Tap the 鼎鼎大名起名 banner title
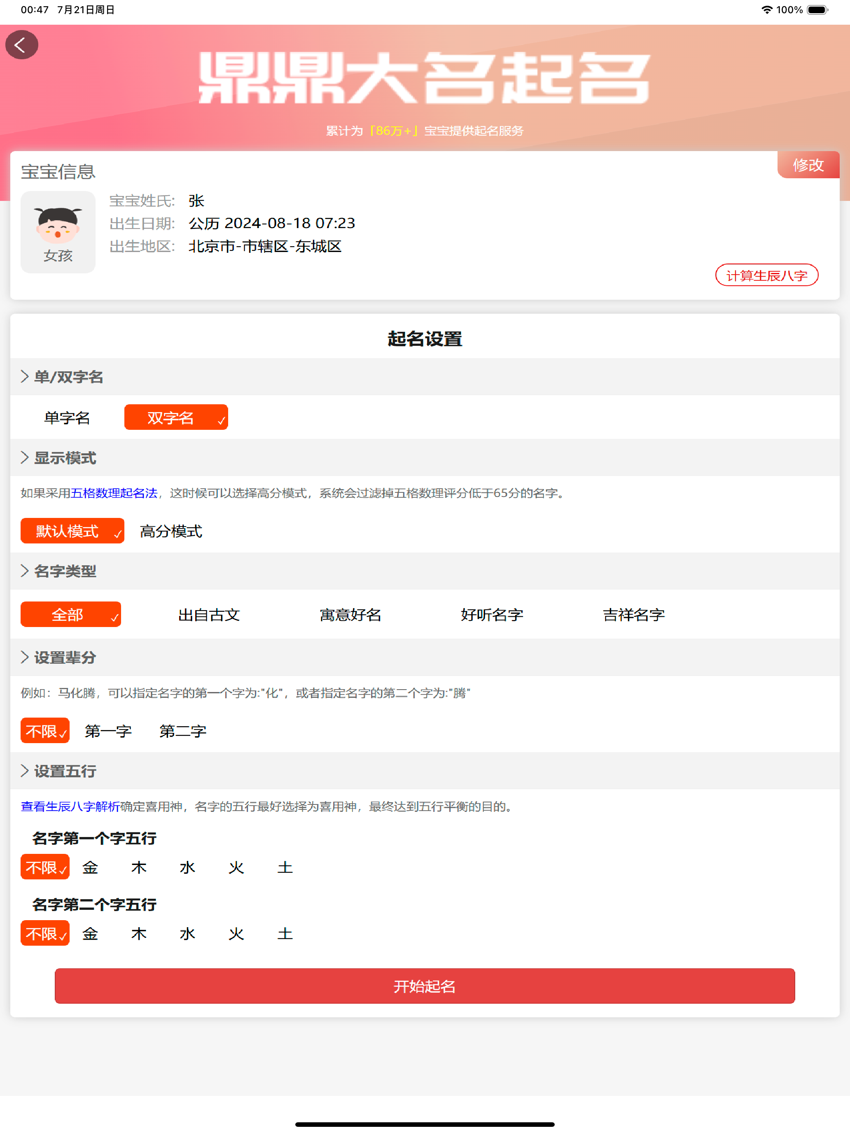Image resolution: width=850 pixels, height=1133 pixels. (x=425, y=78)
